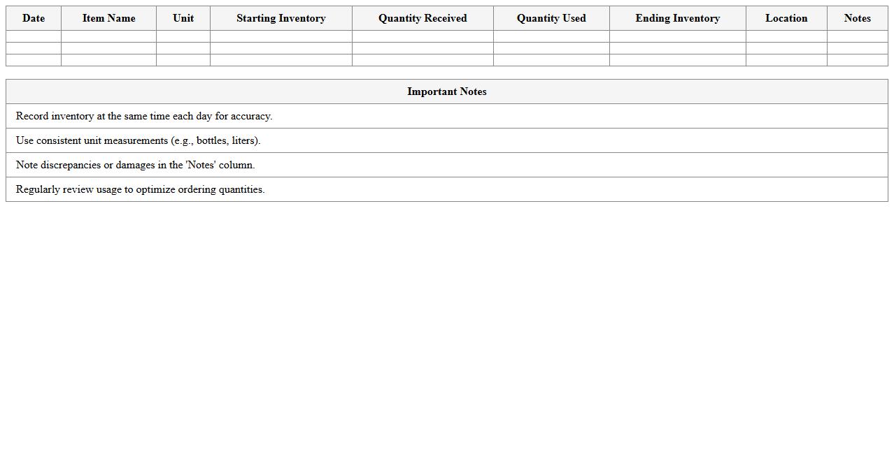Image resolution: width=894 pixels, height=454 pixels.
Task: Select the note about recording inventory daily
Action: coord(144,116)
